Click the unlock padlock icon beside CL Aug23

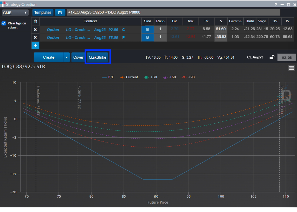coord(272,57)
